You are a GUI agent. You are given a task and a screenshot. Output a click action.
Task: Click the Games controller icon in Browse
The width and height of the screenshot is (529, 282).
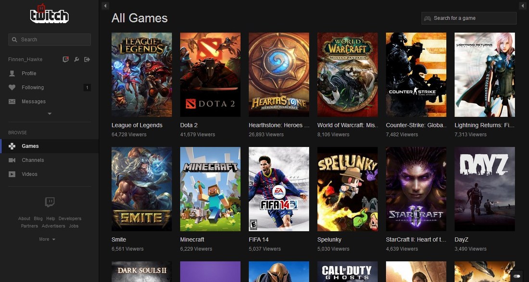pyautogui.click(x=12, y=146)
